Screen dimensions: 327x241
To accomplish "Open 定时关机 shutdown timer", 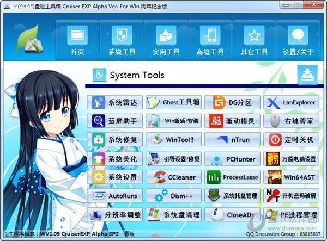I will click(x=292, y=139).
